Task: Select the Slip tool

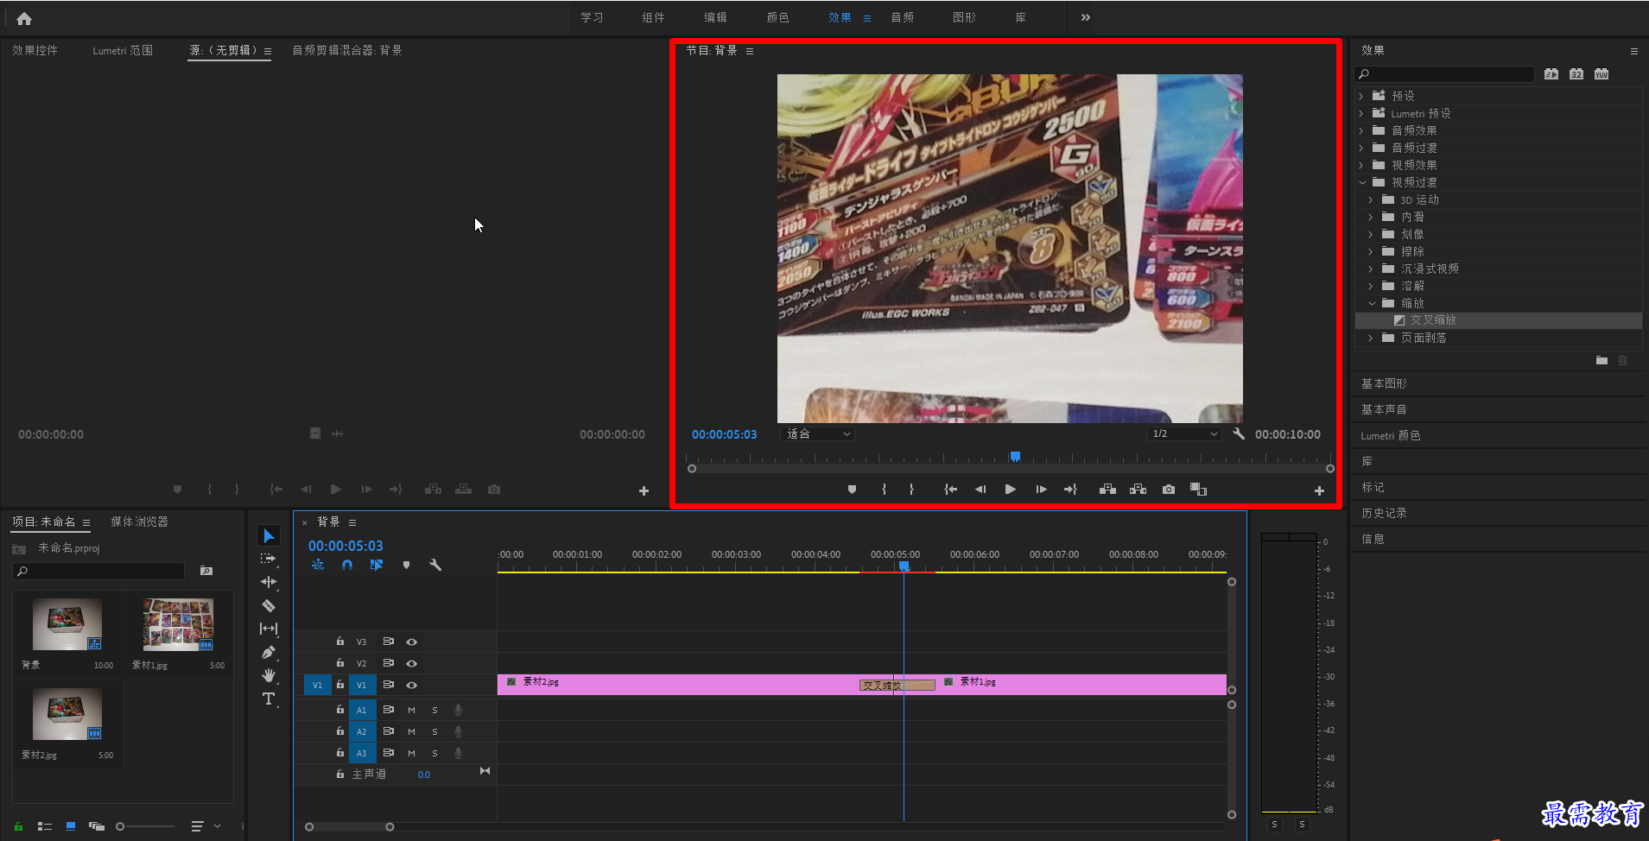Action: click(269, 629)
